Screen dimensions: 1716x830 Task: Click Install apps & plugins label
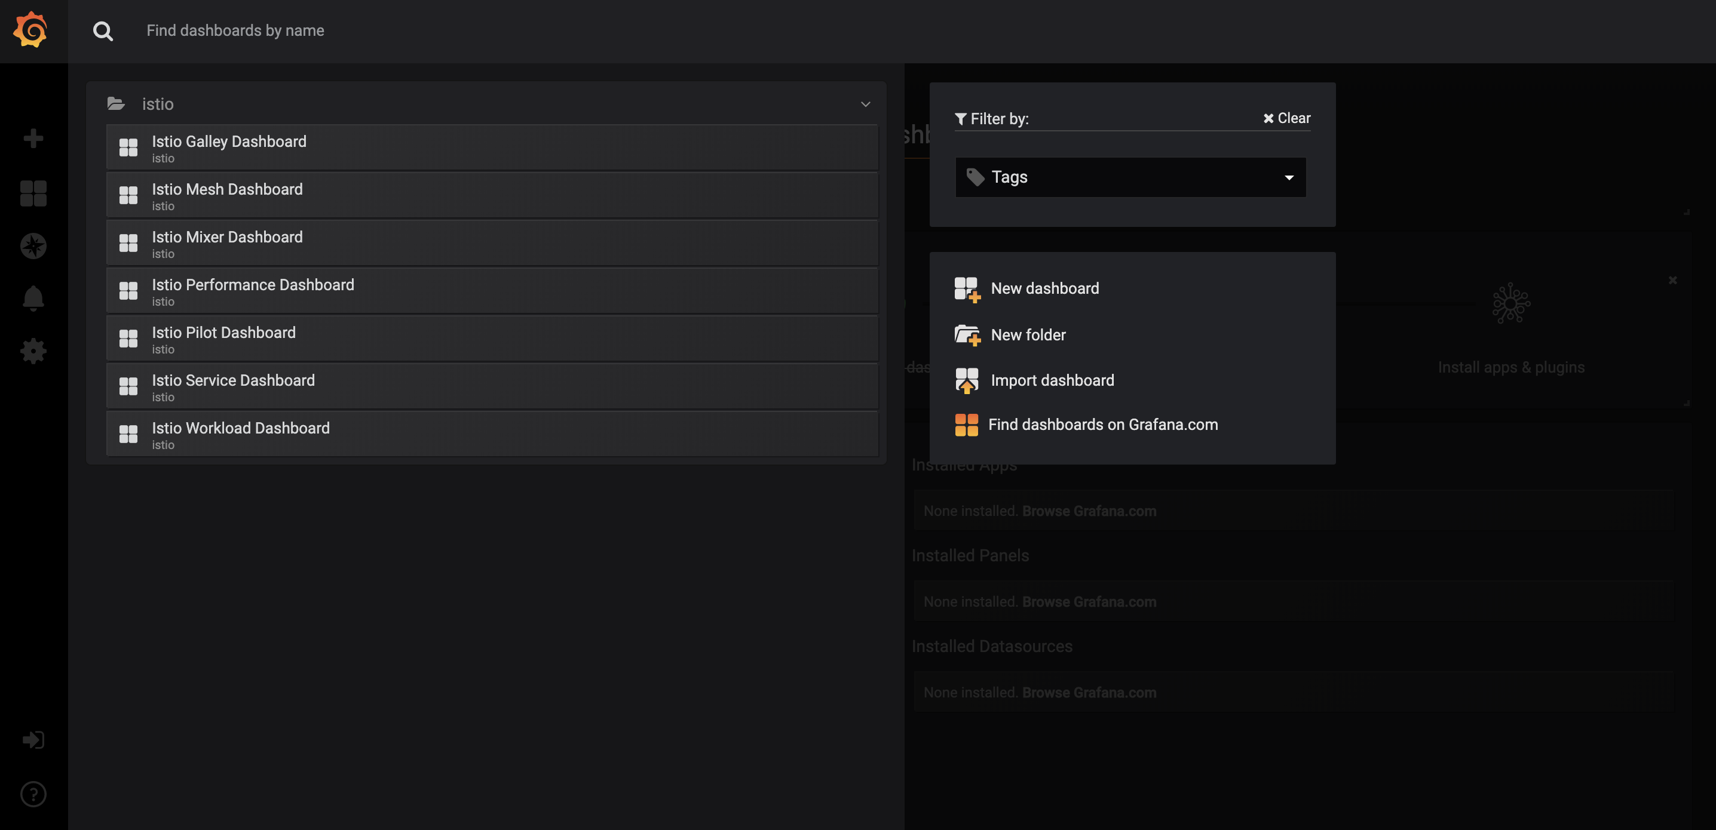coord(1511,367)
